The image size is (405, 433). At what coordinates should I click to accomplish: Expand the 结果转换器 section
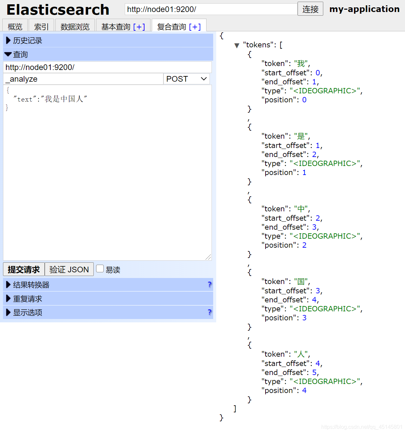tap(108, 285)
